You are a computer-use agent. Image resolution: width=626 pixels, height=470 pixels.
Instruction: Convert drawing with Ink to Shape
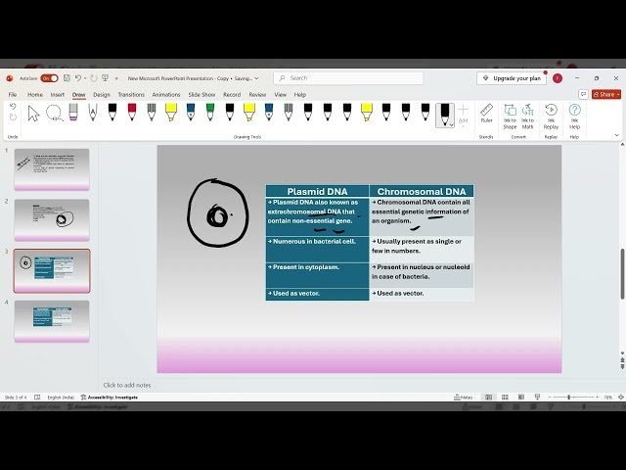point(510,117)
